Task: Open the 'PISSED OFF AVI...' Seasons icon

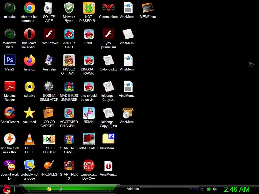Action: point(69,60)
